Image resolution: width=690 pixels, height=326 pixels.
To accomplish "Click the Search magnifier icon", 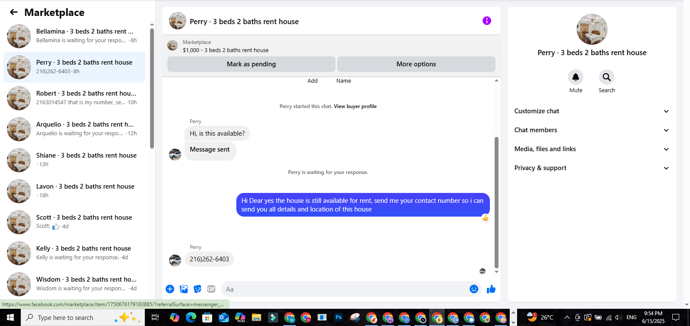I will pos(607,77).
